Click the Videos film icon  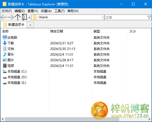(5, 66)
